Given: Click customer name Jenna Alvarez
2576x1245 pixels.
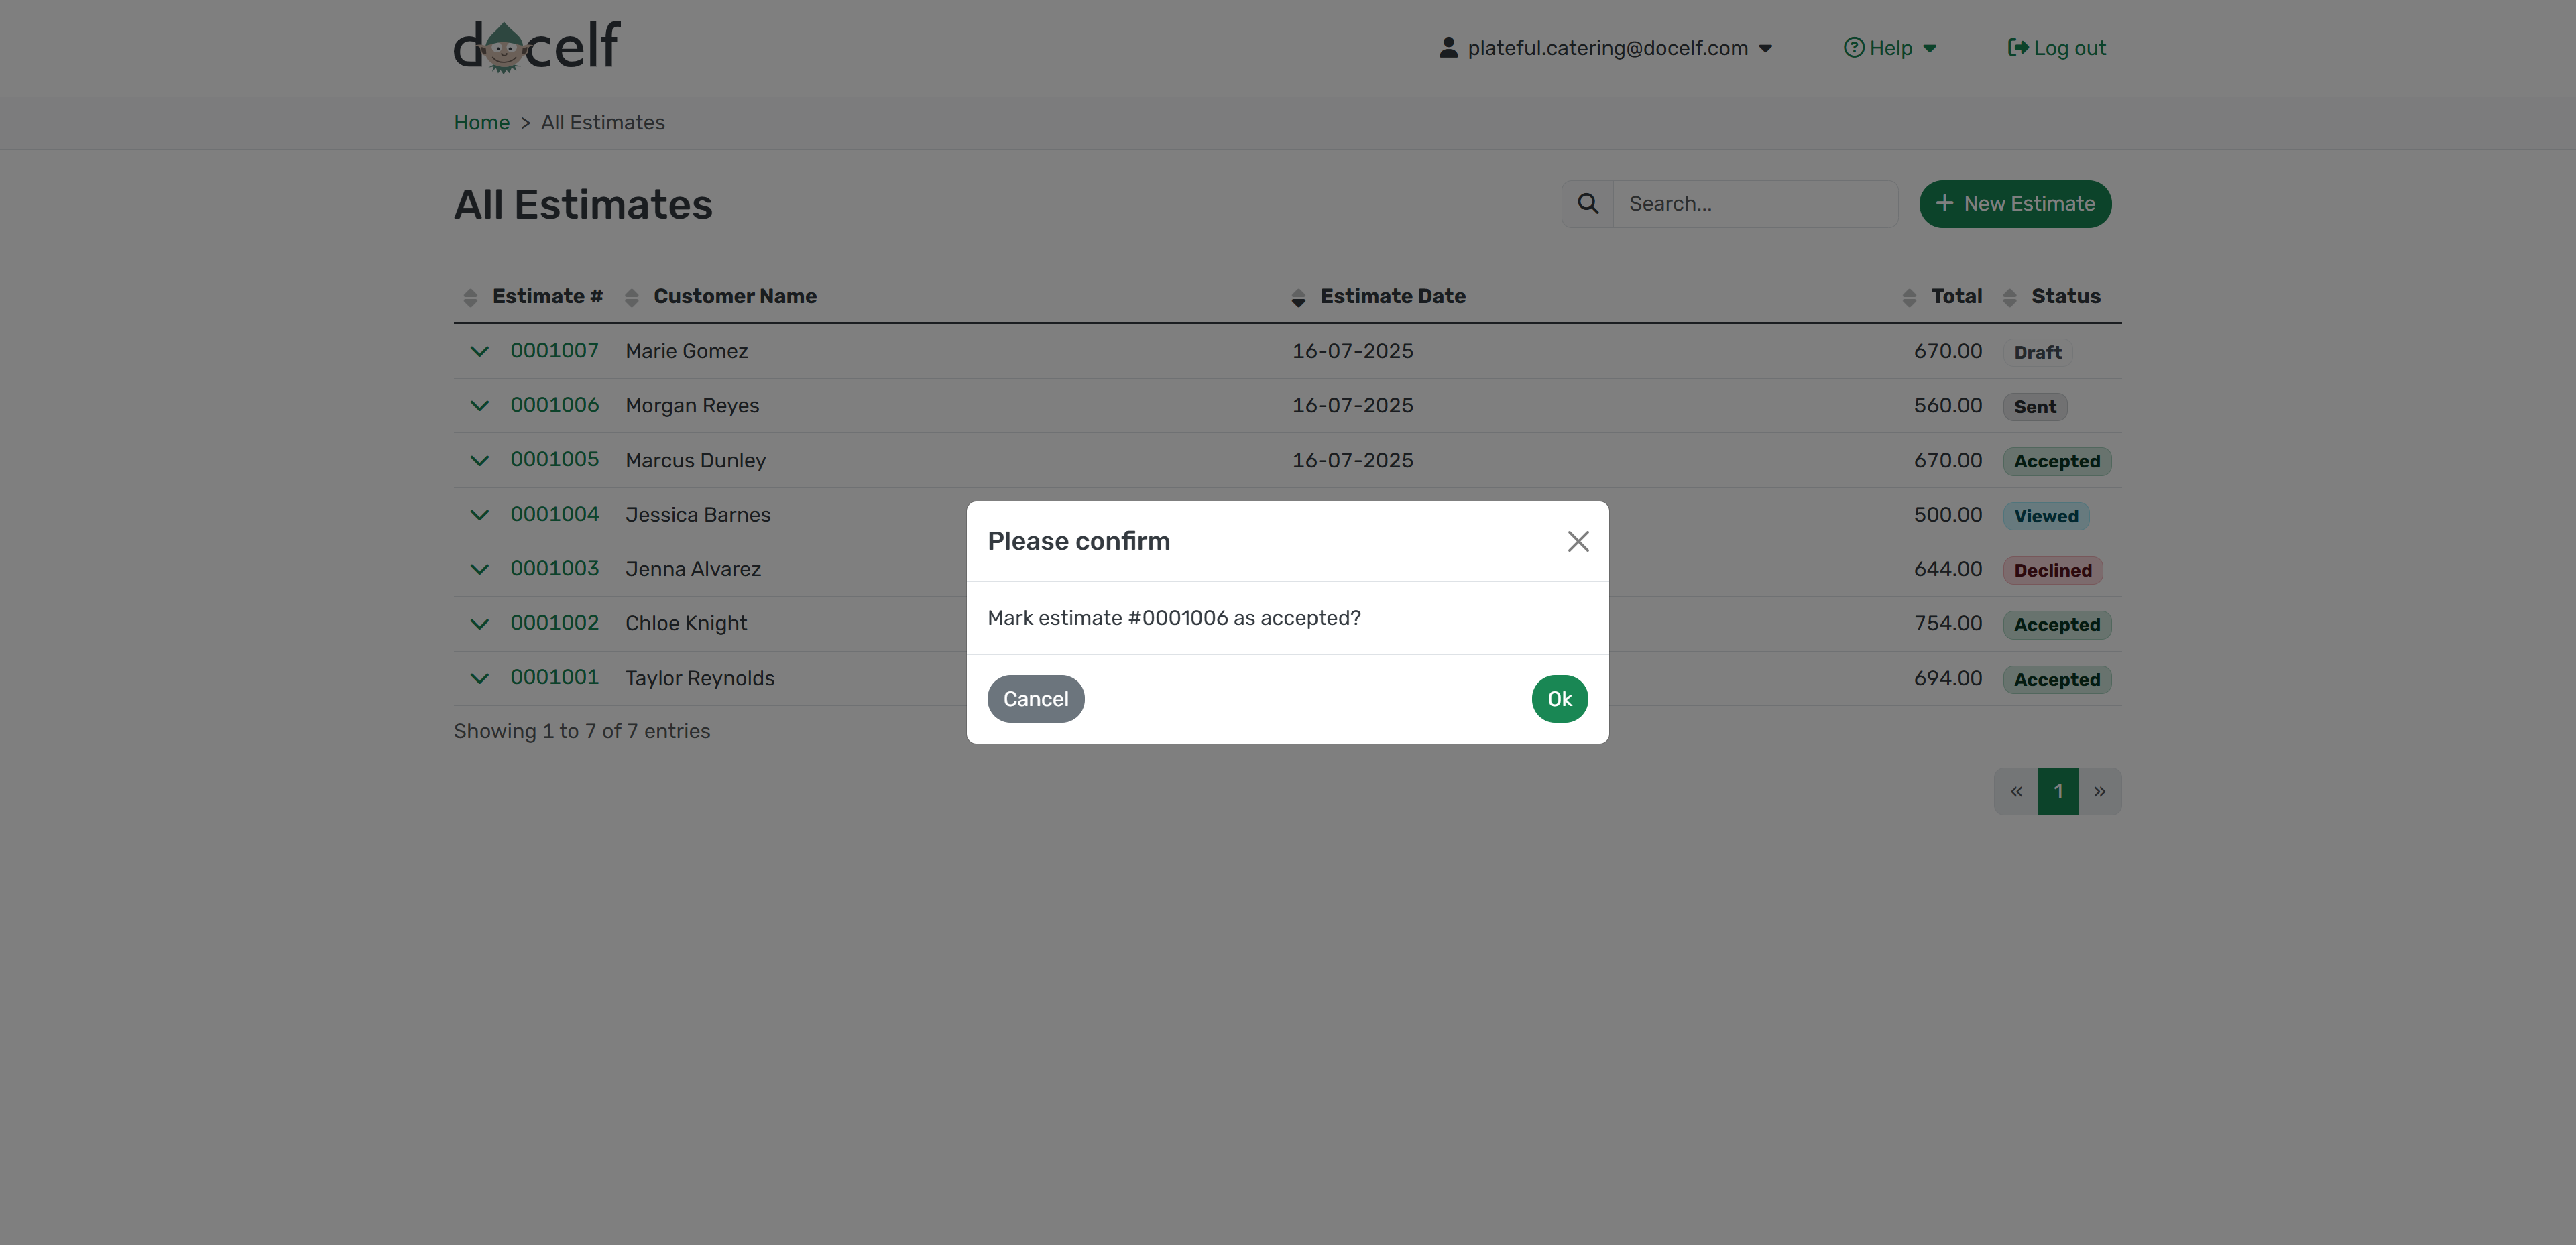Looking at the screenshot, I should pyautogui.click(x=692, y=569).
